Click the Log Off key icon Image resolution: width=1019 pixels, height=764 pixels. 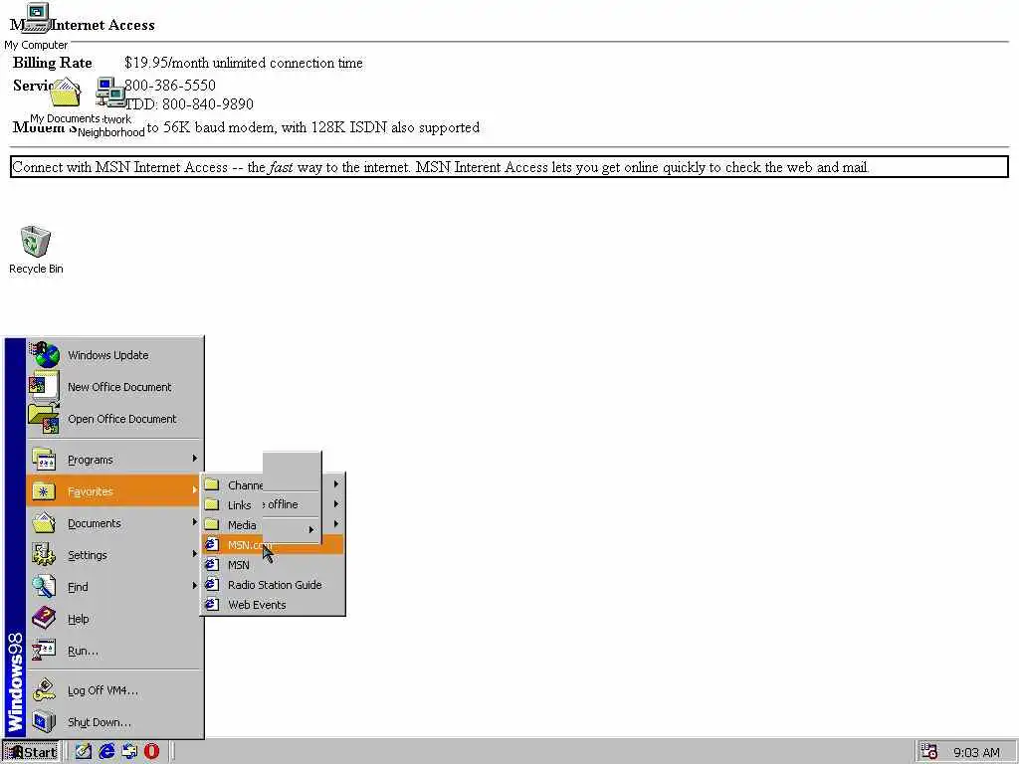(44, 690)
